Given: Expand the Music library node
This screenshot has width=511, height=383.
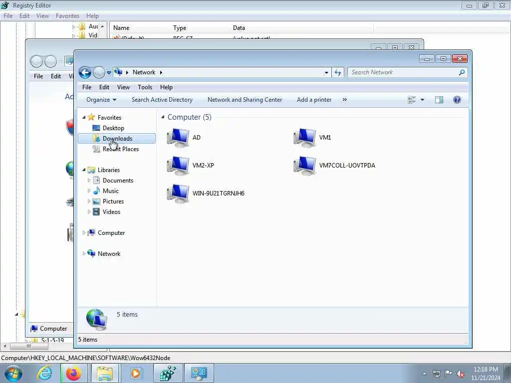Looking at the screenshot, I should tap(89, 191).
